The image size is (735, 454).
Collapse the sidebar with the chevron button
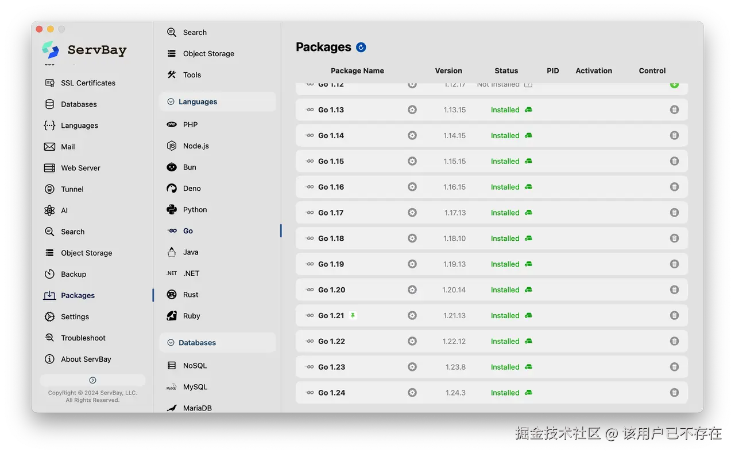point(92,380)
